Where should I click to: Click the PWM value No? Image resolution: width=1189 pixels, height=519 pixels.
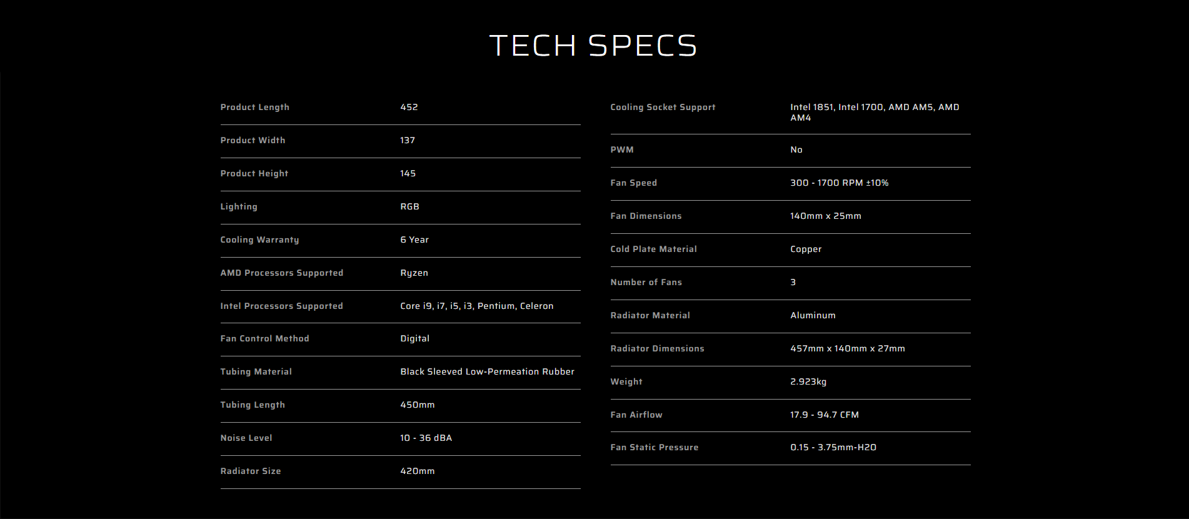click(x=796, y=150)
